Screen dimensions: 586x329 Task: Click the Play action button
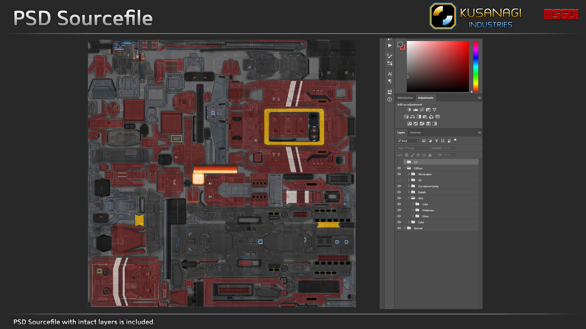(x=389, y=45)
